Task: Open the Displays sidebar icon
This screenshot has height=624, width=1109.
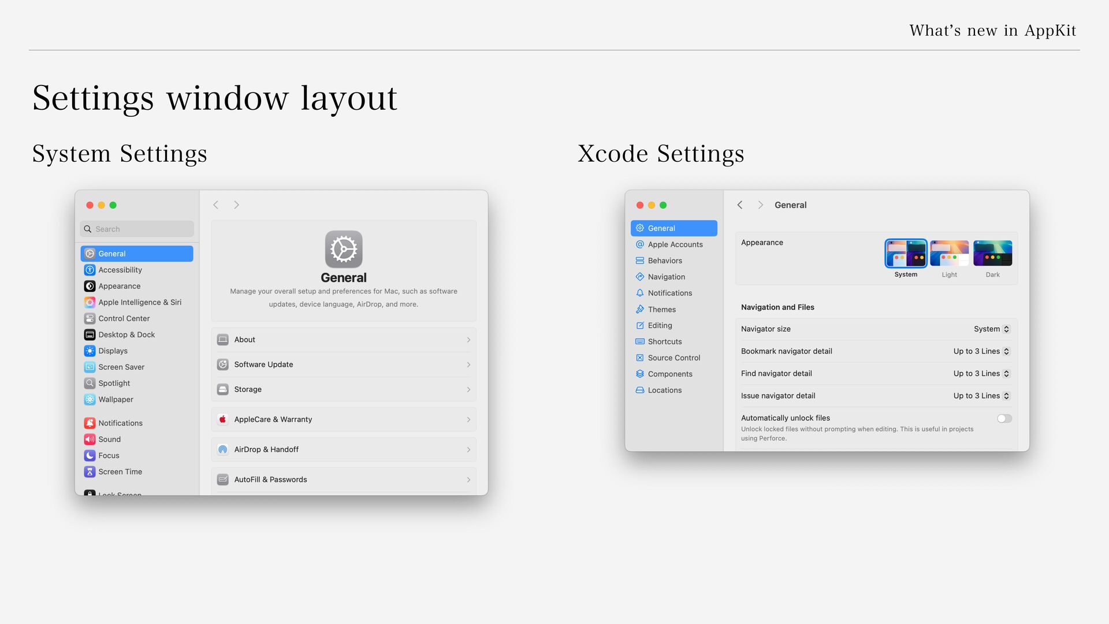Action: (x=90, y=351)
